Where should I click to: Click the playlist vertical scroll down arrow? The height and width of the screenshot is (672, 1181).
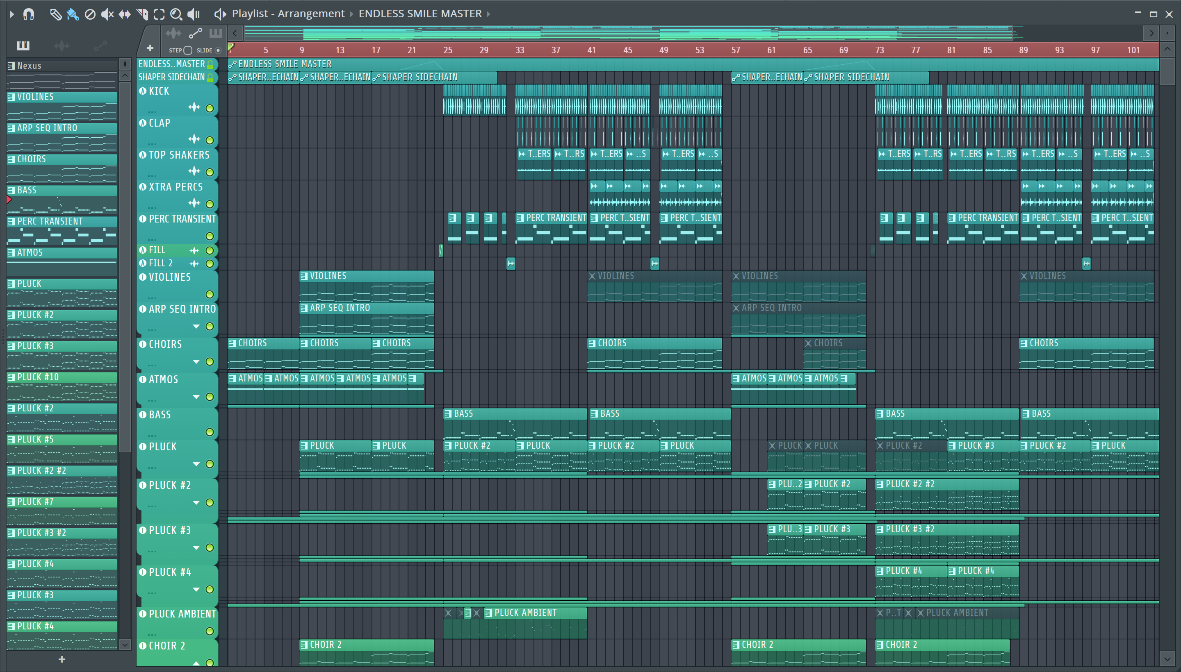1167,658
